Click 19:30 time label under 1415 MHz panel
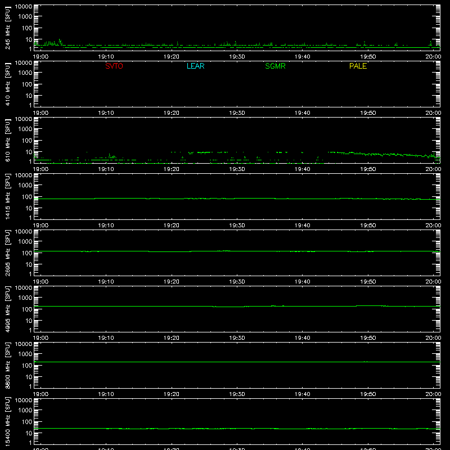Screen dimensions: 450x450 pos(237,226)
